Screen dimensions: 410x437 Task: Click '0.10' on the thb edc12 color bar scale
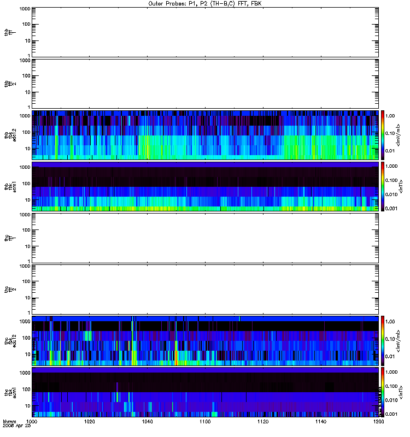point(390,133)
